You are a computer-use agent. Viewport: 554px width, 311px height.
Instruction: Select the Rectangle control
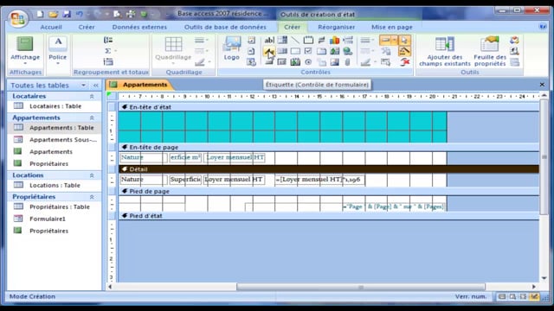295,52
